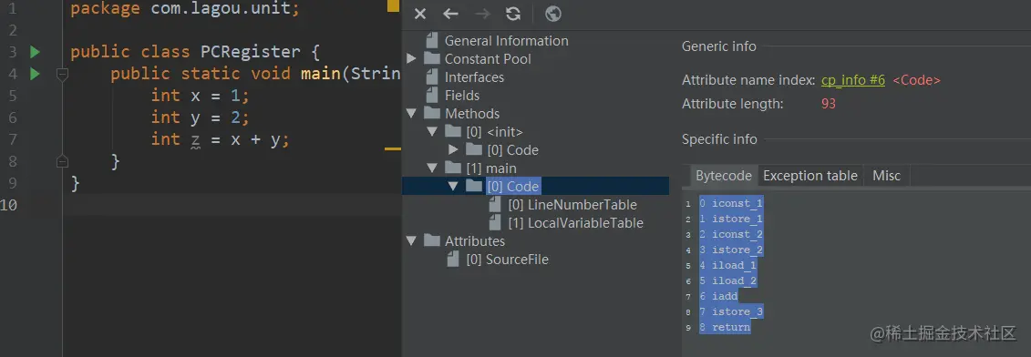This screenshot has width=1031, height=357.
Task: Run main method via green gutter arrow
Action: tap(35, 74)
